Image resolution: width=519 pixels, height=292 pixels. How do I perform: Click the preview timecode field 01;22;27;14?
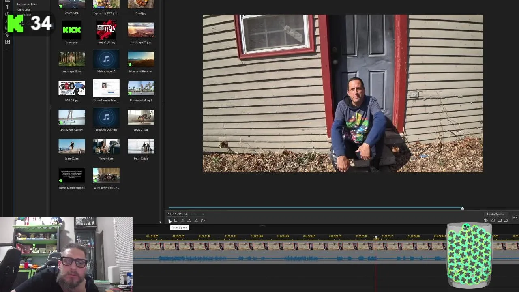tap(177, 214)
